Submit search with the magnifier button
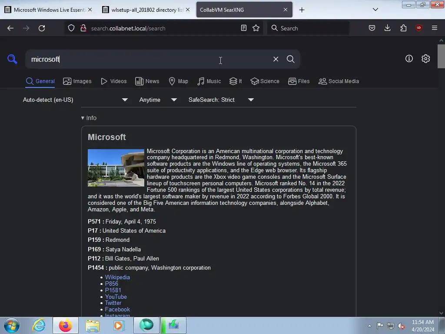Screen dimensions: 445x334 pyautogui.click(x=290, y=59)
